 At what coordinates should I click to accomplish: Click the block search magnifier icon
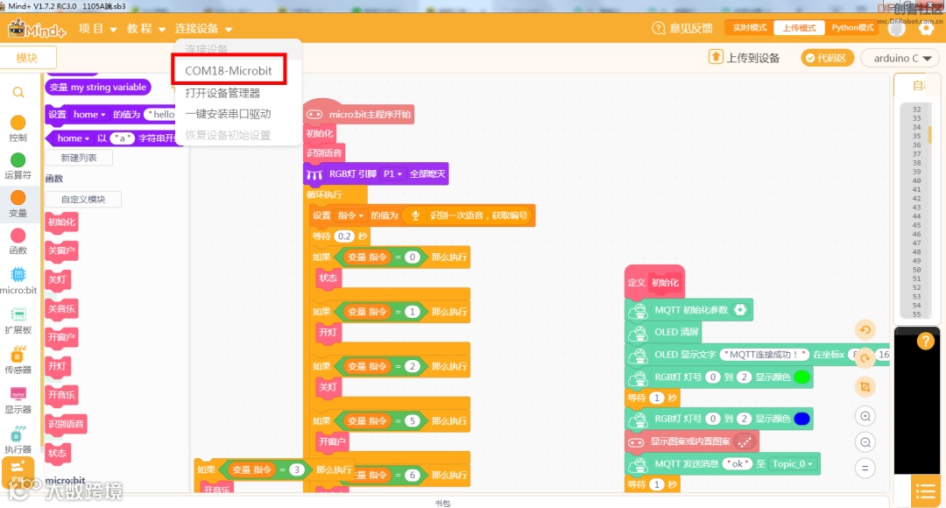(18, 92)
